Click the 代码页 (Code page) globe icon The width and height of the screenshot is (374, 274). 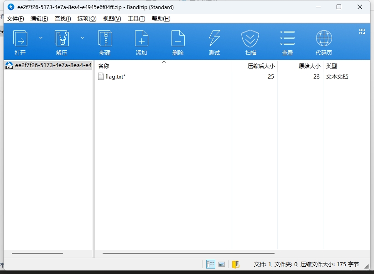324,38
